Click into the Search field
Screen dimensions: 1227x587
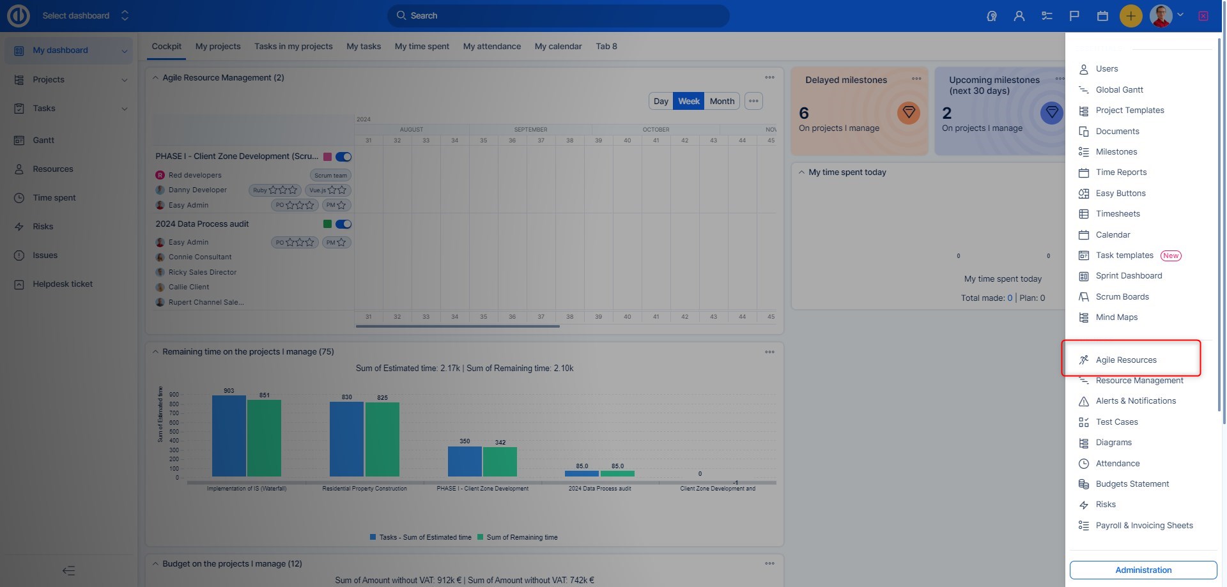[558, 15]
